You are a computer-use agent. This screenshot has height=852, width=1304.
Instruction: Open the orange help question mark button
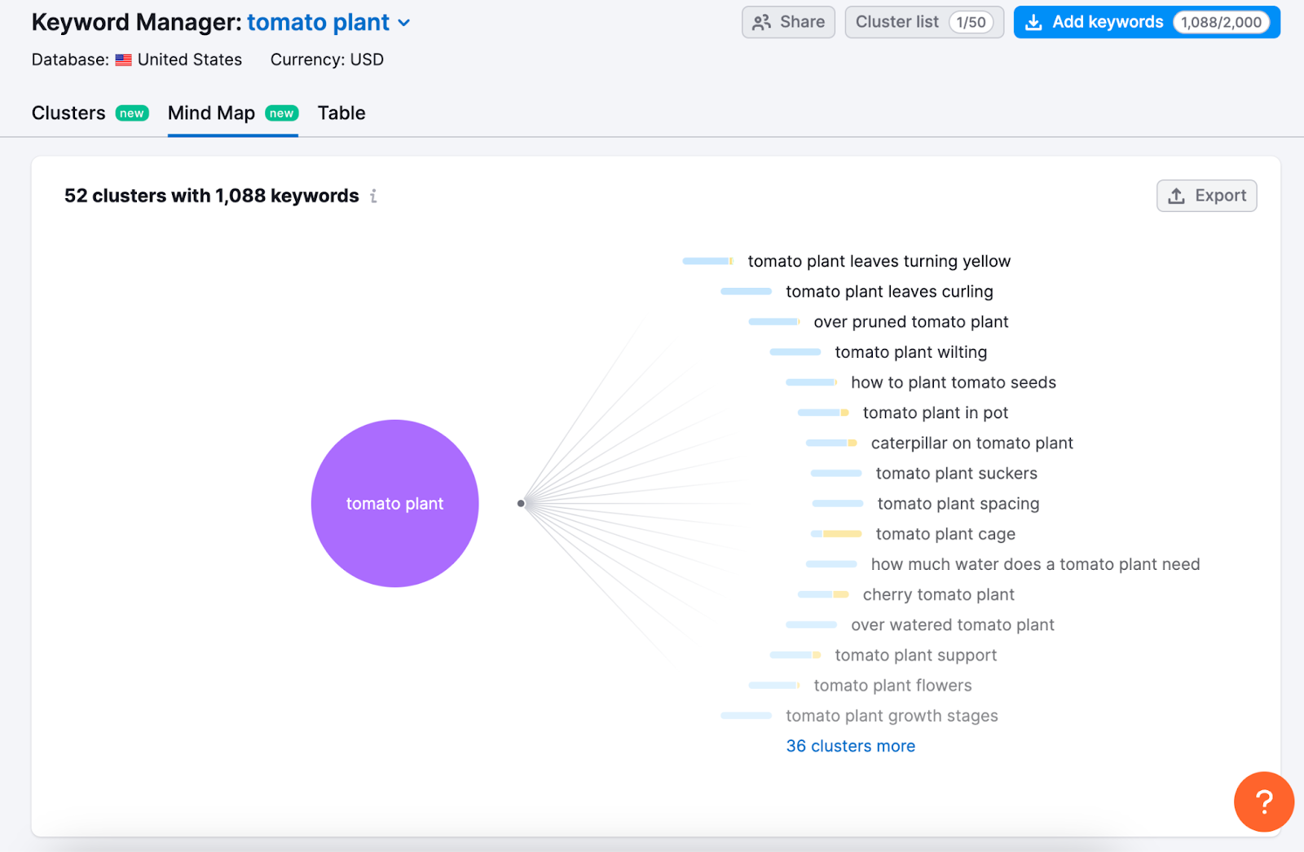[1263, 801]
